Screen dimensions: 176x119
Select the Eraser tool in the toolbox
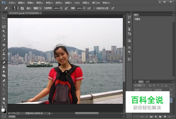coord(4,62)
